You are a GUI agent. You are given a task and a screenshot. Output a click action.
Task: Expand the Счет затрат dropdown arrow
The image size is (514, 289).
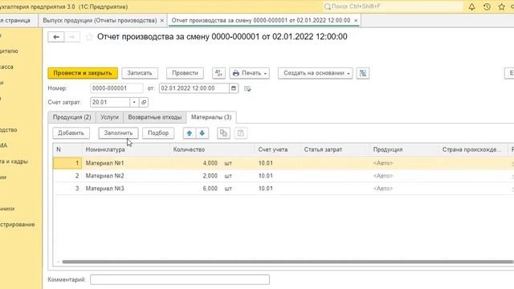tap(134, 102)
